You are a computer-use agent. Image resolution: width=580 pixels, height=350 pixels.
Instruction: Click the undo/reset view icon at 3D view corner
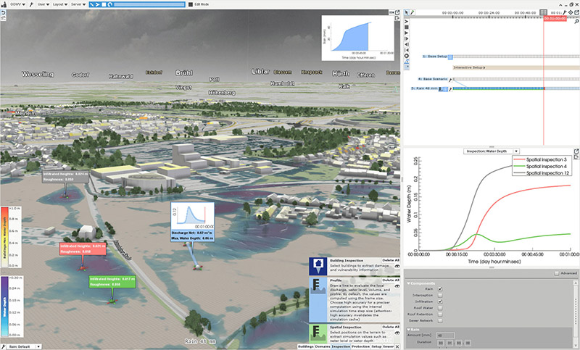(x=4, y=12)
